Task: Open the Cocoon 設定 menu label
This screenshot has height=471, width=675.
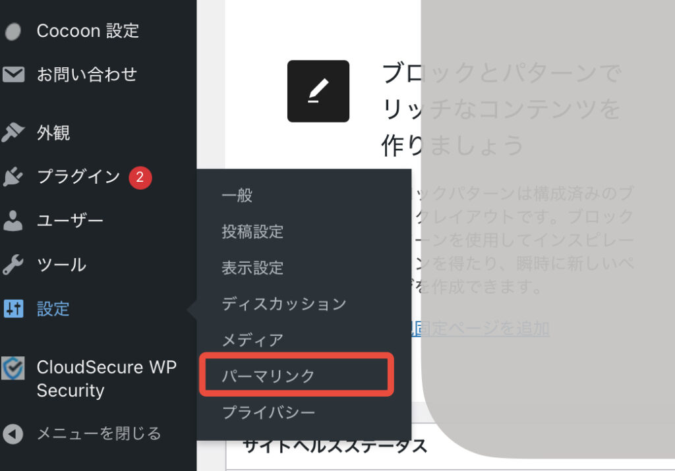Action: [88, 31]
